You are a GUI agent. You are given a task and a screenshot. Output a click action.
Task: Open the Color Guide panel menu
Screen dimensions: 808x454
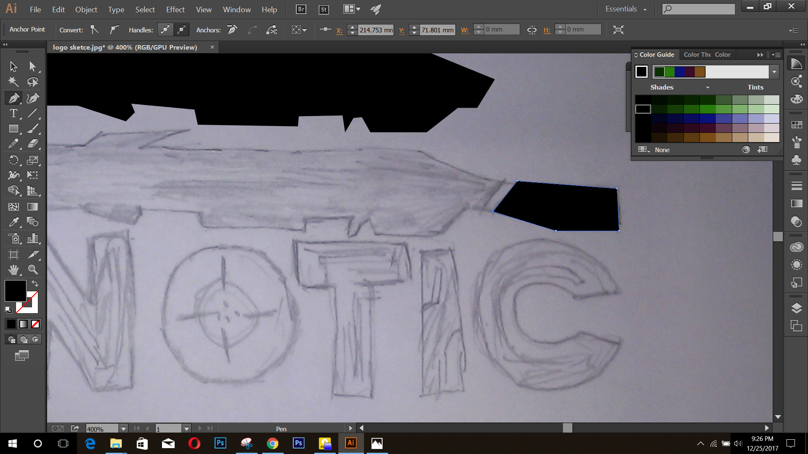[x=776, y=55]
